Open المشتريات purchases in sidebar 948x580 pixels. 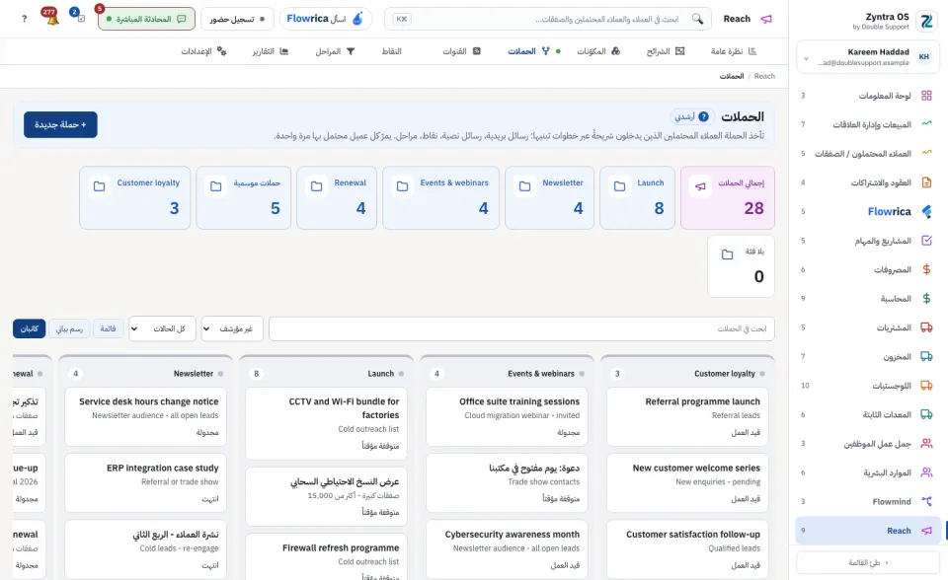(866, 327)
